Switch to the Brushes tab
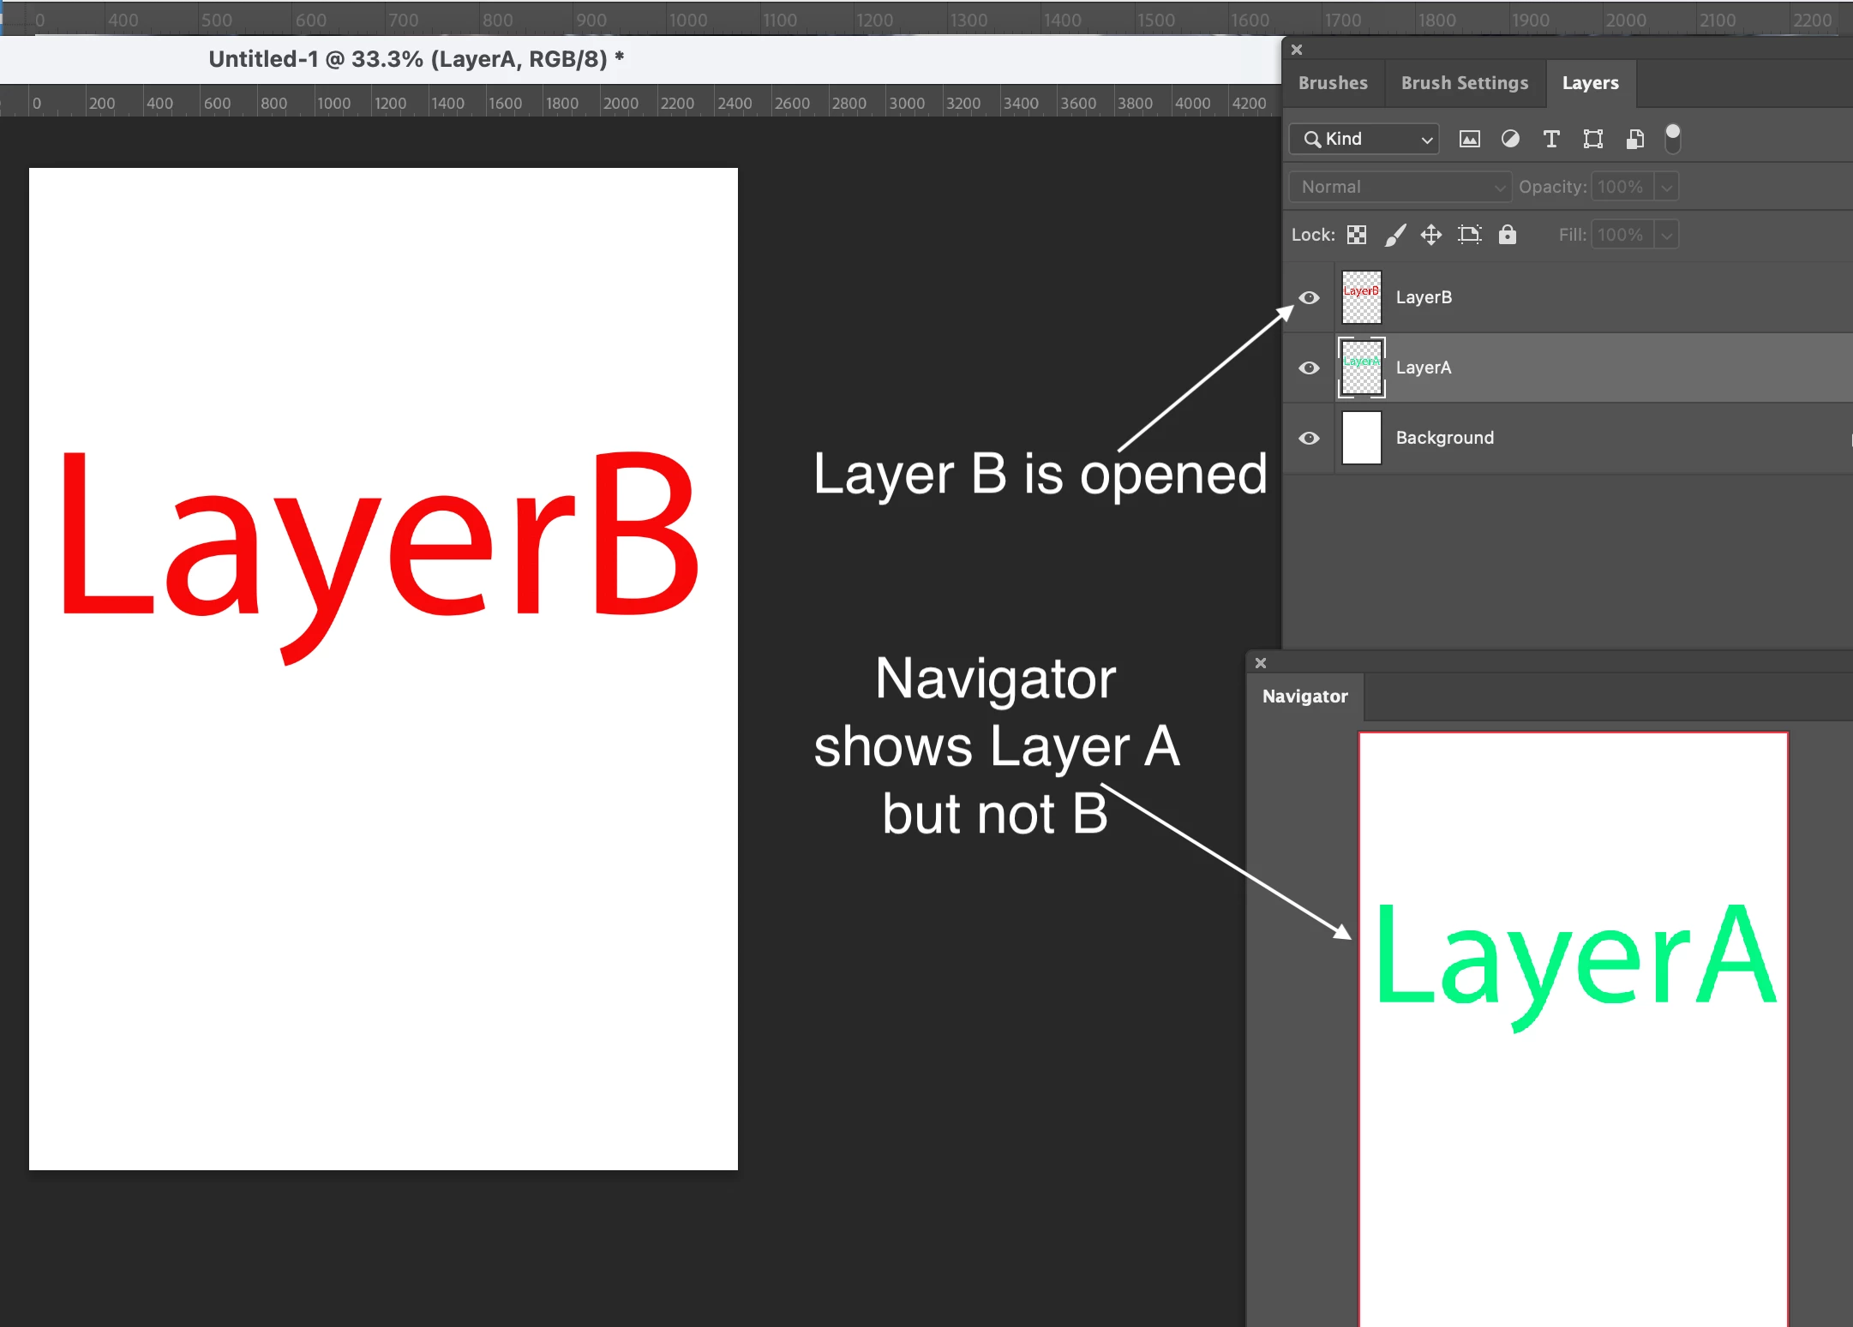Viewport: 1853px width, 1327px height. tap(1333, 83)
